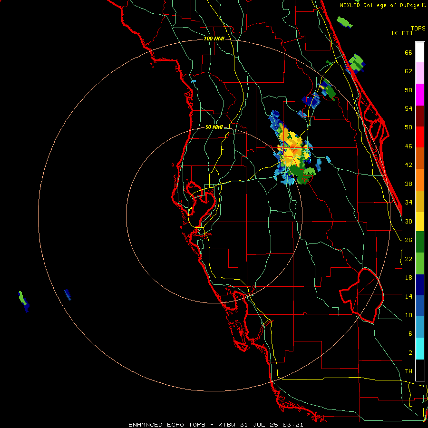Click the '[K FT]' units label

[402, 33]
